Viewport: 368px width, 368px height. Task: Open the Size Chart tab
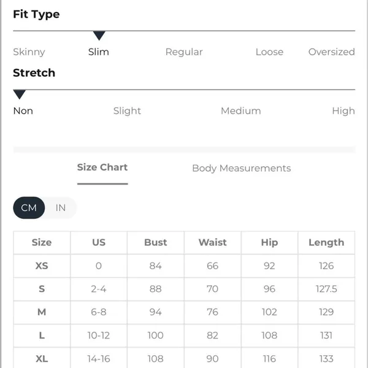(x=102, y=167)
